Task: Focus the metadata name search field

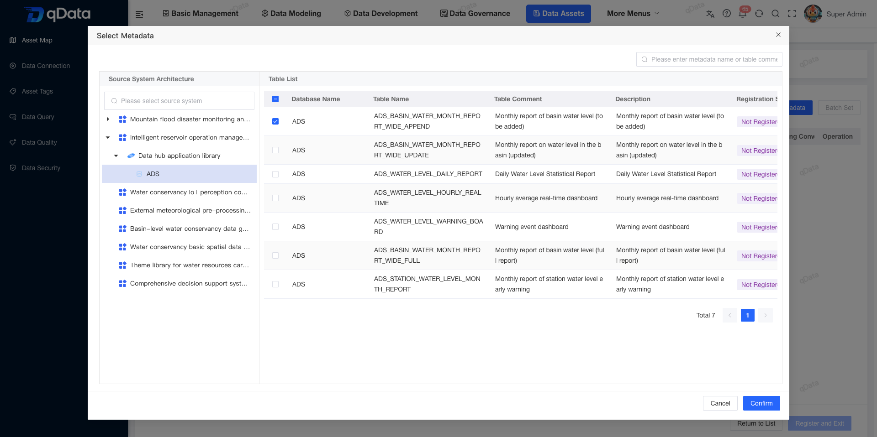Action: coord(709,59)
